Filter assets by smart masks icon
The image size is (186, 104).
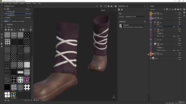pyautogui.click(x=12, y=30)
